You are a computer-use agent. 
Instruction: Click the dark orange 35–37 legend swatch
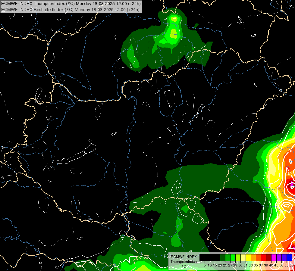coord(259,257)
